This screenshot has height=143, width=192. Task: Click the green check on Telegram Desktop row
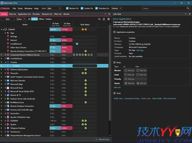tap(86, 128)
